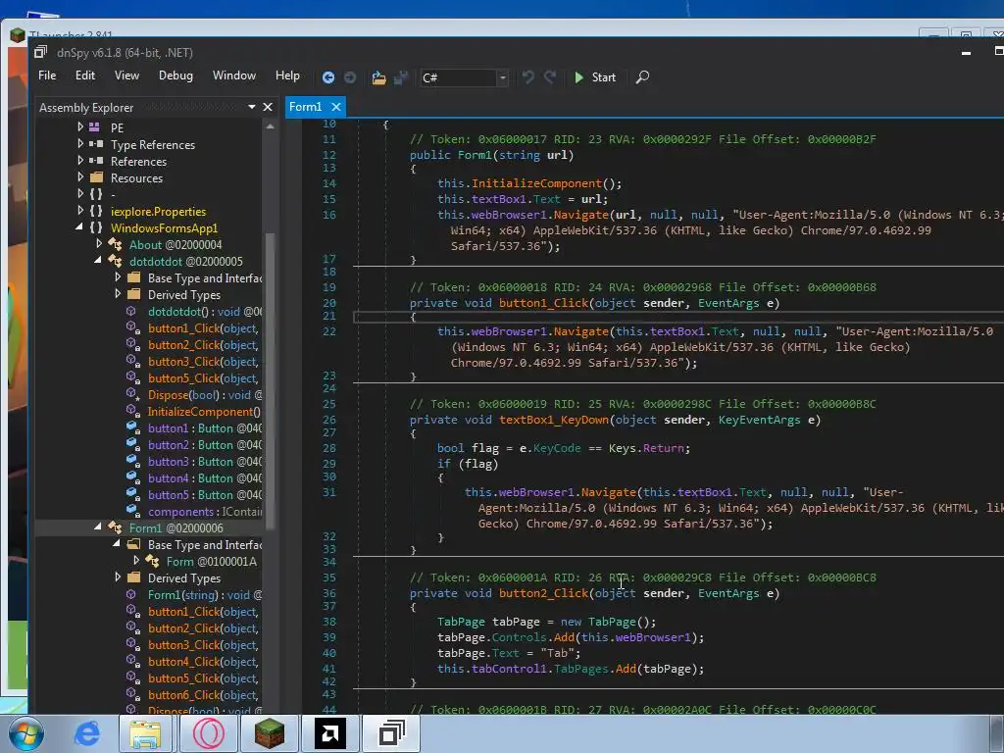Click the dnSpy taskbar icon

[x=391, y=733]
